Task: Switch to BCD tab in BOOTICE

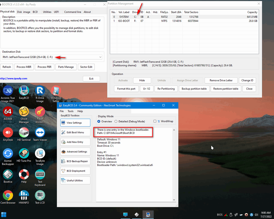Action: [35, 12]
